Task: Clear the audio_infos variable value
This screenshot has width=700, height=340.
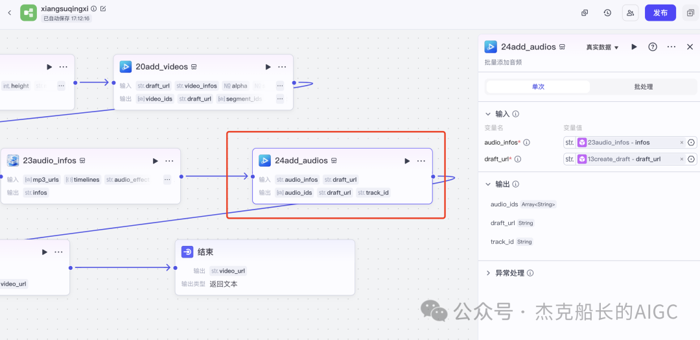Action: [x=682, y=143]
